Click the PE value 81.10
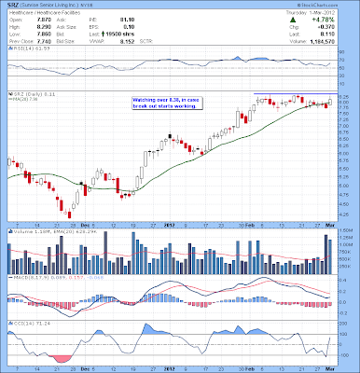This screenshot has width=360, height=373. [128, 20]
